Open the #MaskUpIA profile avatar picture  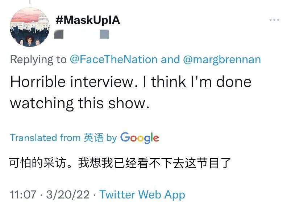30,27
